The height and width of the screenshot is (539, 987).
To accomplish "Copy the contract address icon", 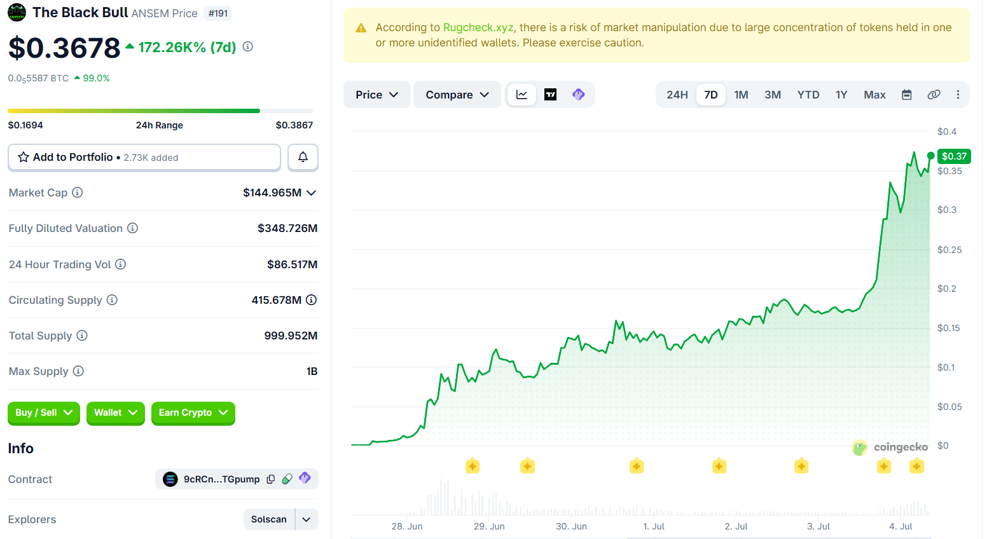I will [270, 479].
